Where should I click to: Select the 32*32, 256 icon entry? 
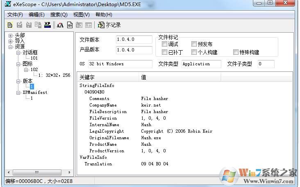tap(54, 75)
